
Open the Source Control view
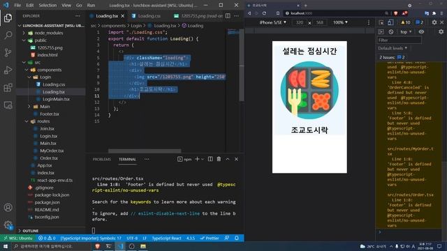pos(8,53)
